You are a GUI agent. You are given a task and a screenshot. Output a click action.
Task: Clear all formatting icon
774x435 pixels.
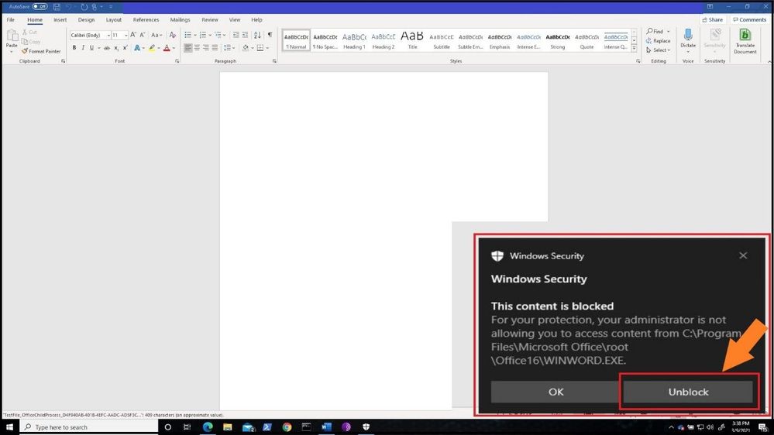[172, 35]
